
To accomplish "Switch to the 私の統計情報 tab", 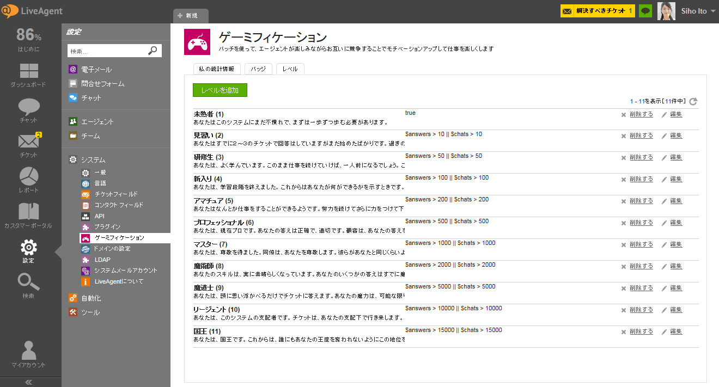I will 216,69.
